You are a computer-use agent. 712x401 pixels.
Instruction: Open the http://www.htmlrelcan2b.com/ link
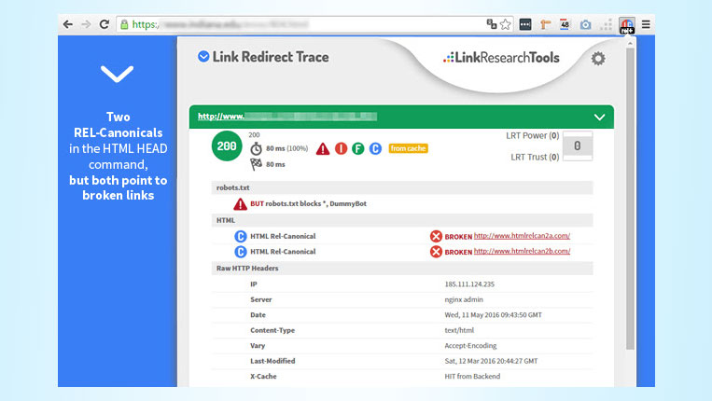[522, 251]
